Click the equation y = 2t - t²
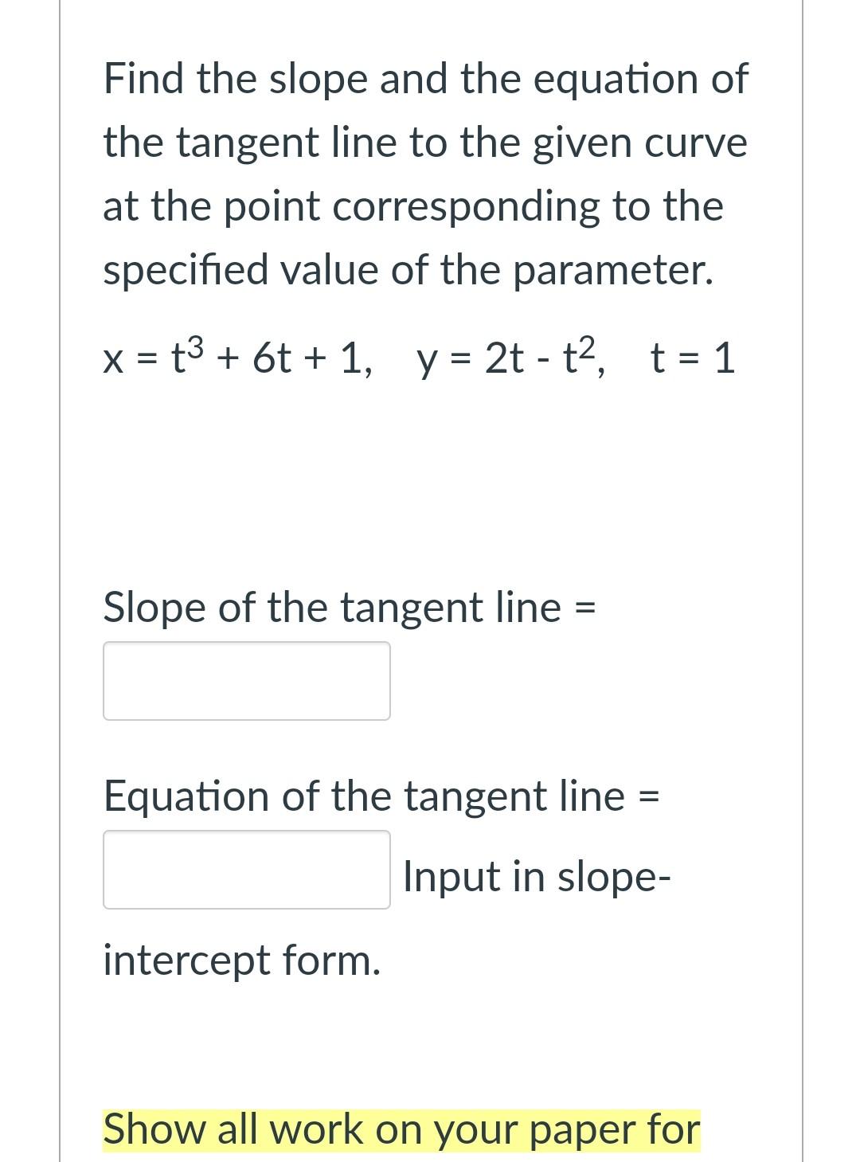 [510, 360]
